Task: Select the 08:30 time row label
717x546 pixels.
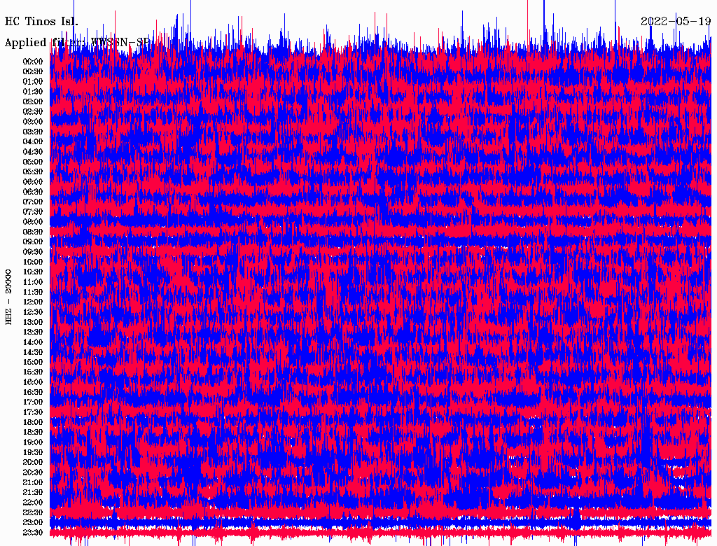Action: 33,232
